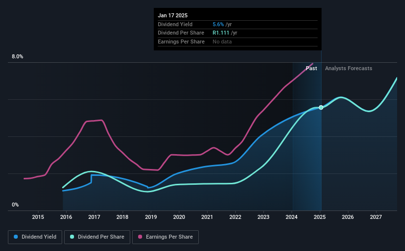Click the tooltip value 'R1.111'

(221, 33)
